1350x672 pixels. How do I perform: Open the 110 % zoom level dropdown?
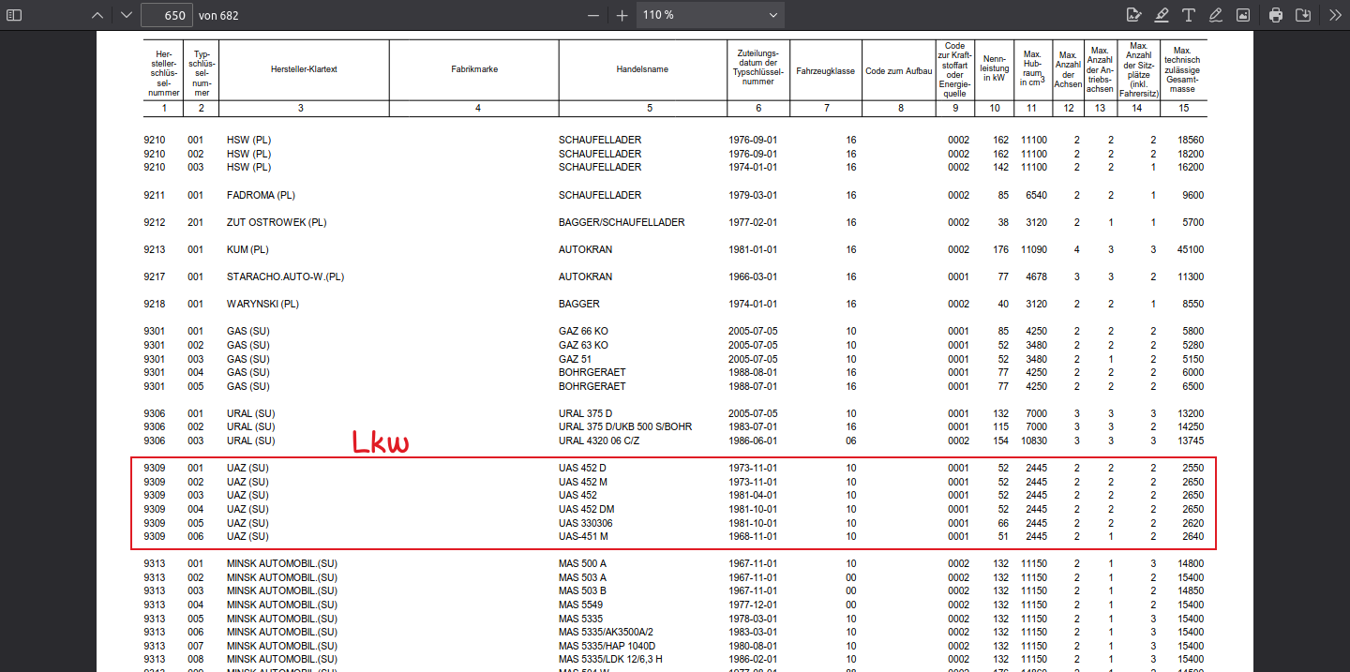click(711, 15)
